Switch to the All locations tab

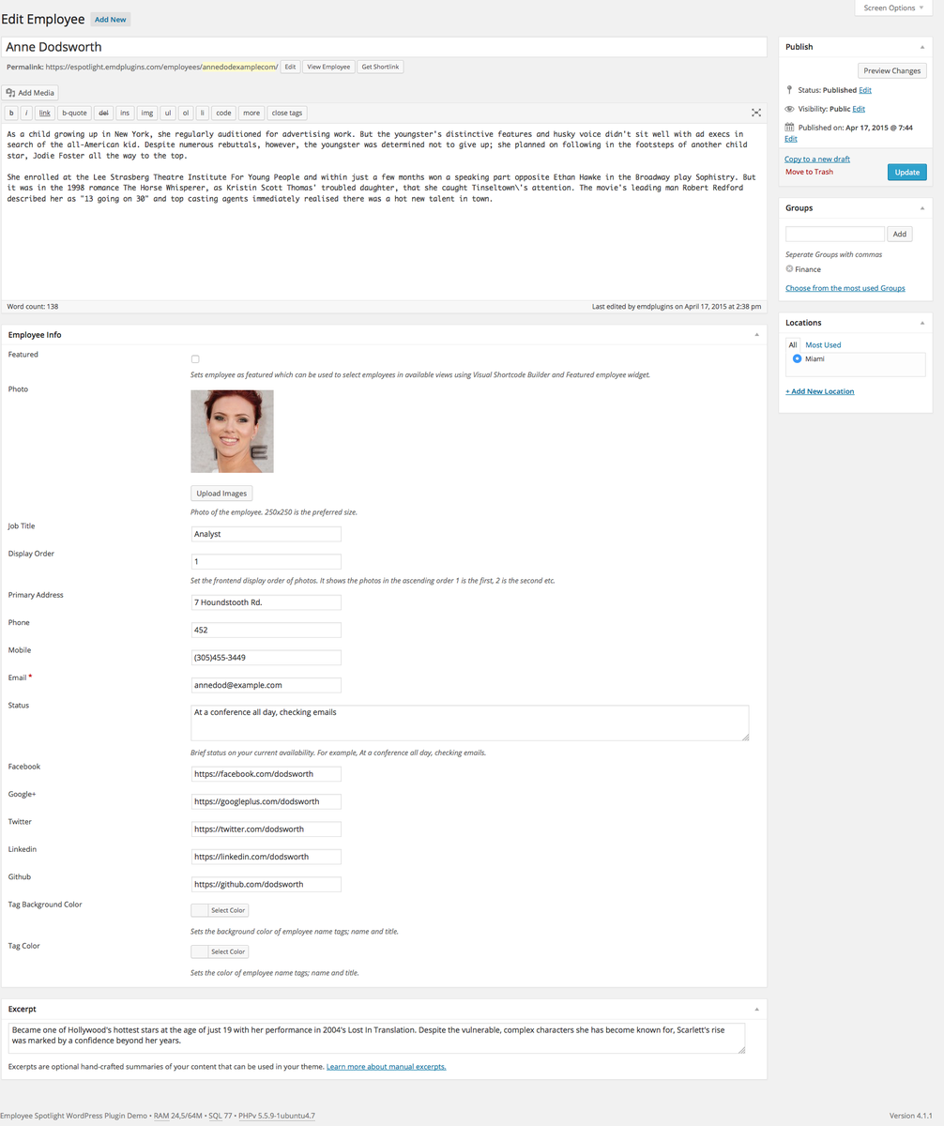tap(793, 344)
